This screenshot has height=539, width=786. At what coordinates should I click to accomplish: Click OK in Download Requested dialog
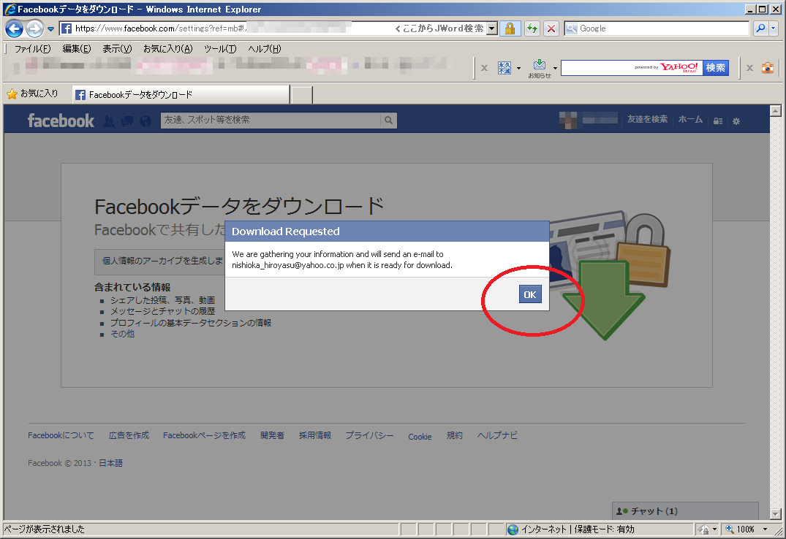[x=530, y=294]
